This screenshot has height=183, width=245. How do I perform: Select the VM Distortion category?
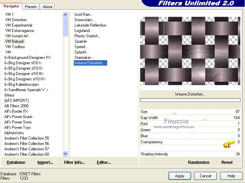[x=16, y=20]
